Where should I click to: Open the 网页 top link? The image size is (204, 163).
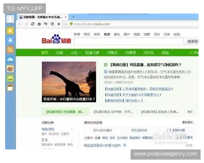pyautogui.click(x=87, y=34)
